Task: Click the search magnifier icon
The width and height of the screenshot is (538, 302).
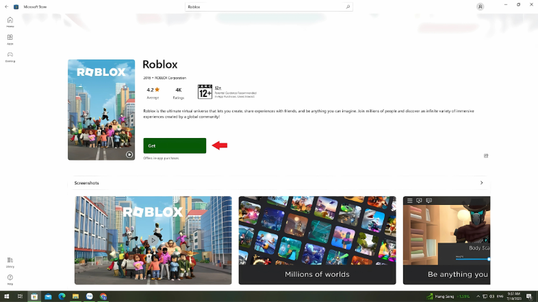Action: 348,6
